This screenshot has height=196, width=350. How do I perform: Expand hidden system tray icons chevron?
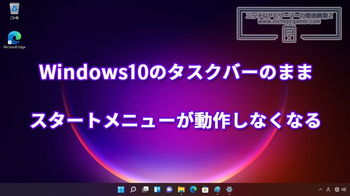coord(321,189)
